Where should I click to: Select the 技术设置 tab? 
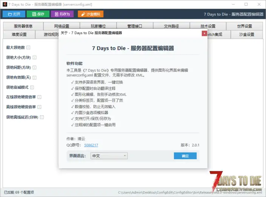pos(208,26)
